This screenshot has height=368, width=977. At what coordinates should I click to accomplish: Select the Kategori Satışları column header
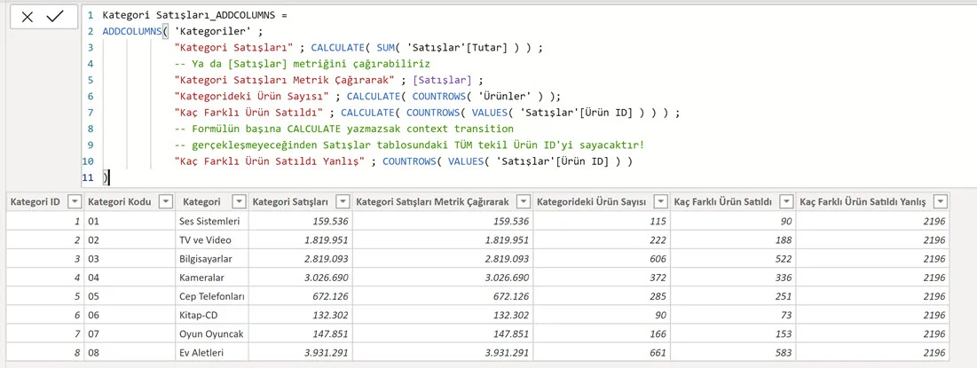pos(290,202)
